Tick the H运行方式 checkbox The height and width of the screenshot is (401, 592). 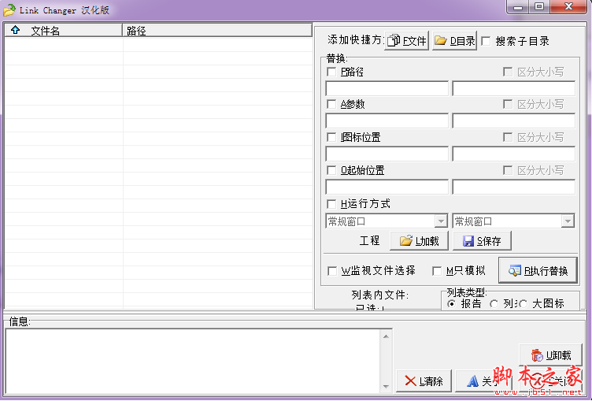click(x=331, y=204)
